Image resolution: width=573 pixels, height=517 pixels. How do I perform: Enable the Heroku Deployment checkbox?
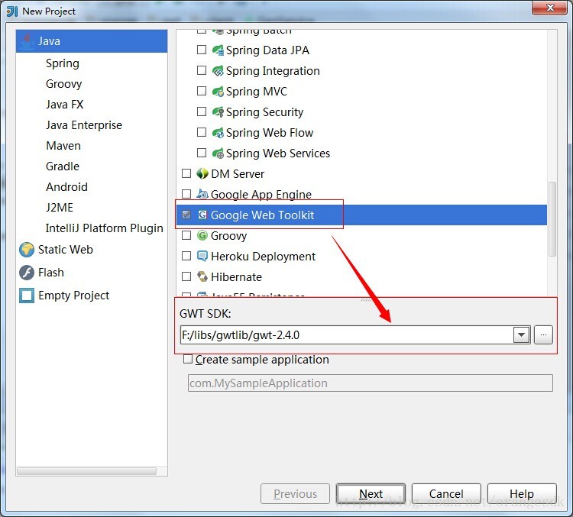point(186,256)
